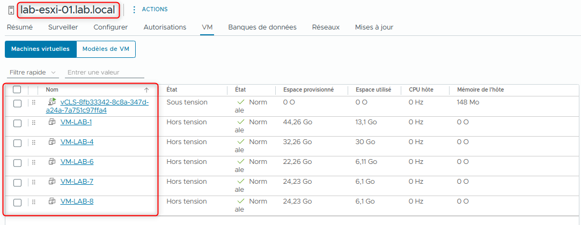The image size is (581, 225).
Task: Open the VM-LAB-6 link
Action: coord(77,161)
